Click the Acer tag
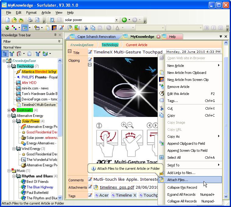 coord(102,195)
